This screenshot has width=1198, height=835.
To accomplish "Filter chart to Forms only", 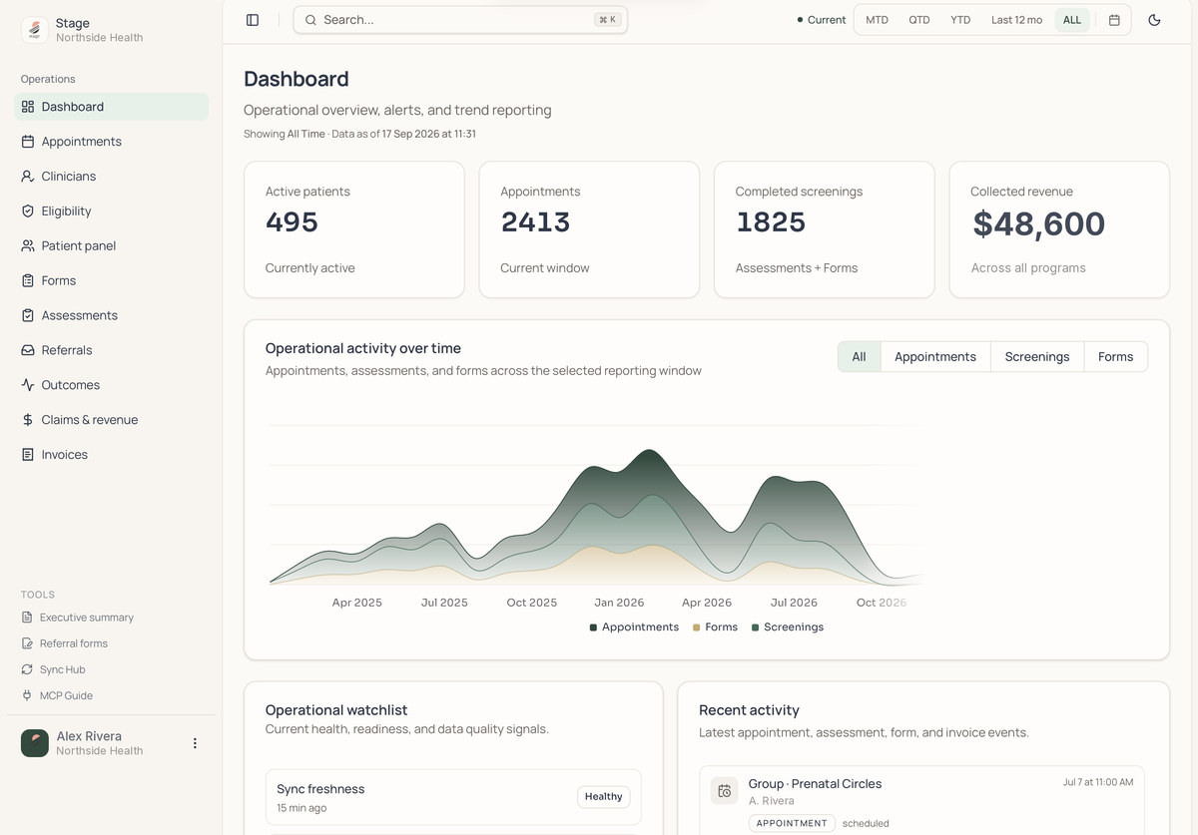I will [1115, 357].
